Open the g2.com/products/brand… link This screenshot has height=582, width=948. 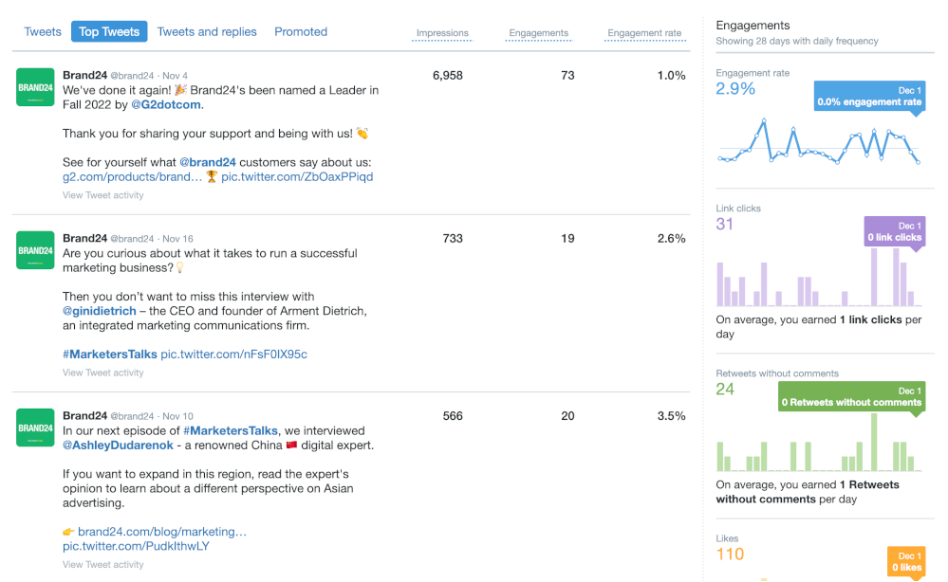pos(133,177)
